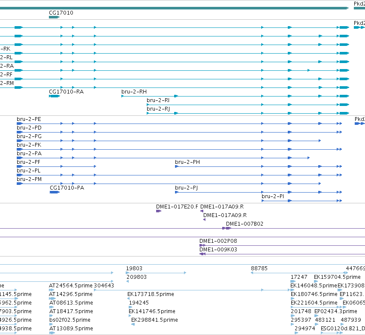Select cDNA DME1-017E20.F label
The height and width of the screenshot is (335, 365).
[177, 207]
